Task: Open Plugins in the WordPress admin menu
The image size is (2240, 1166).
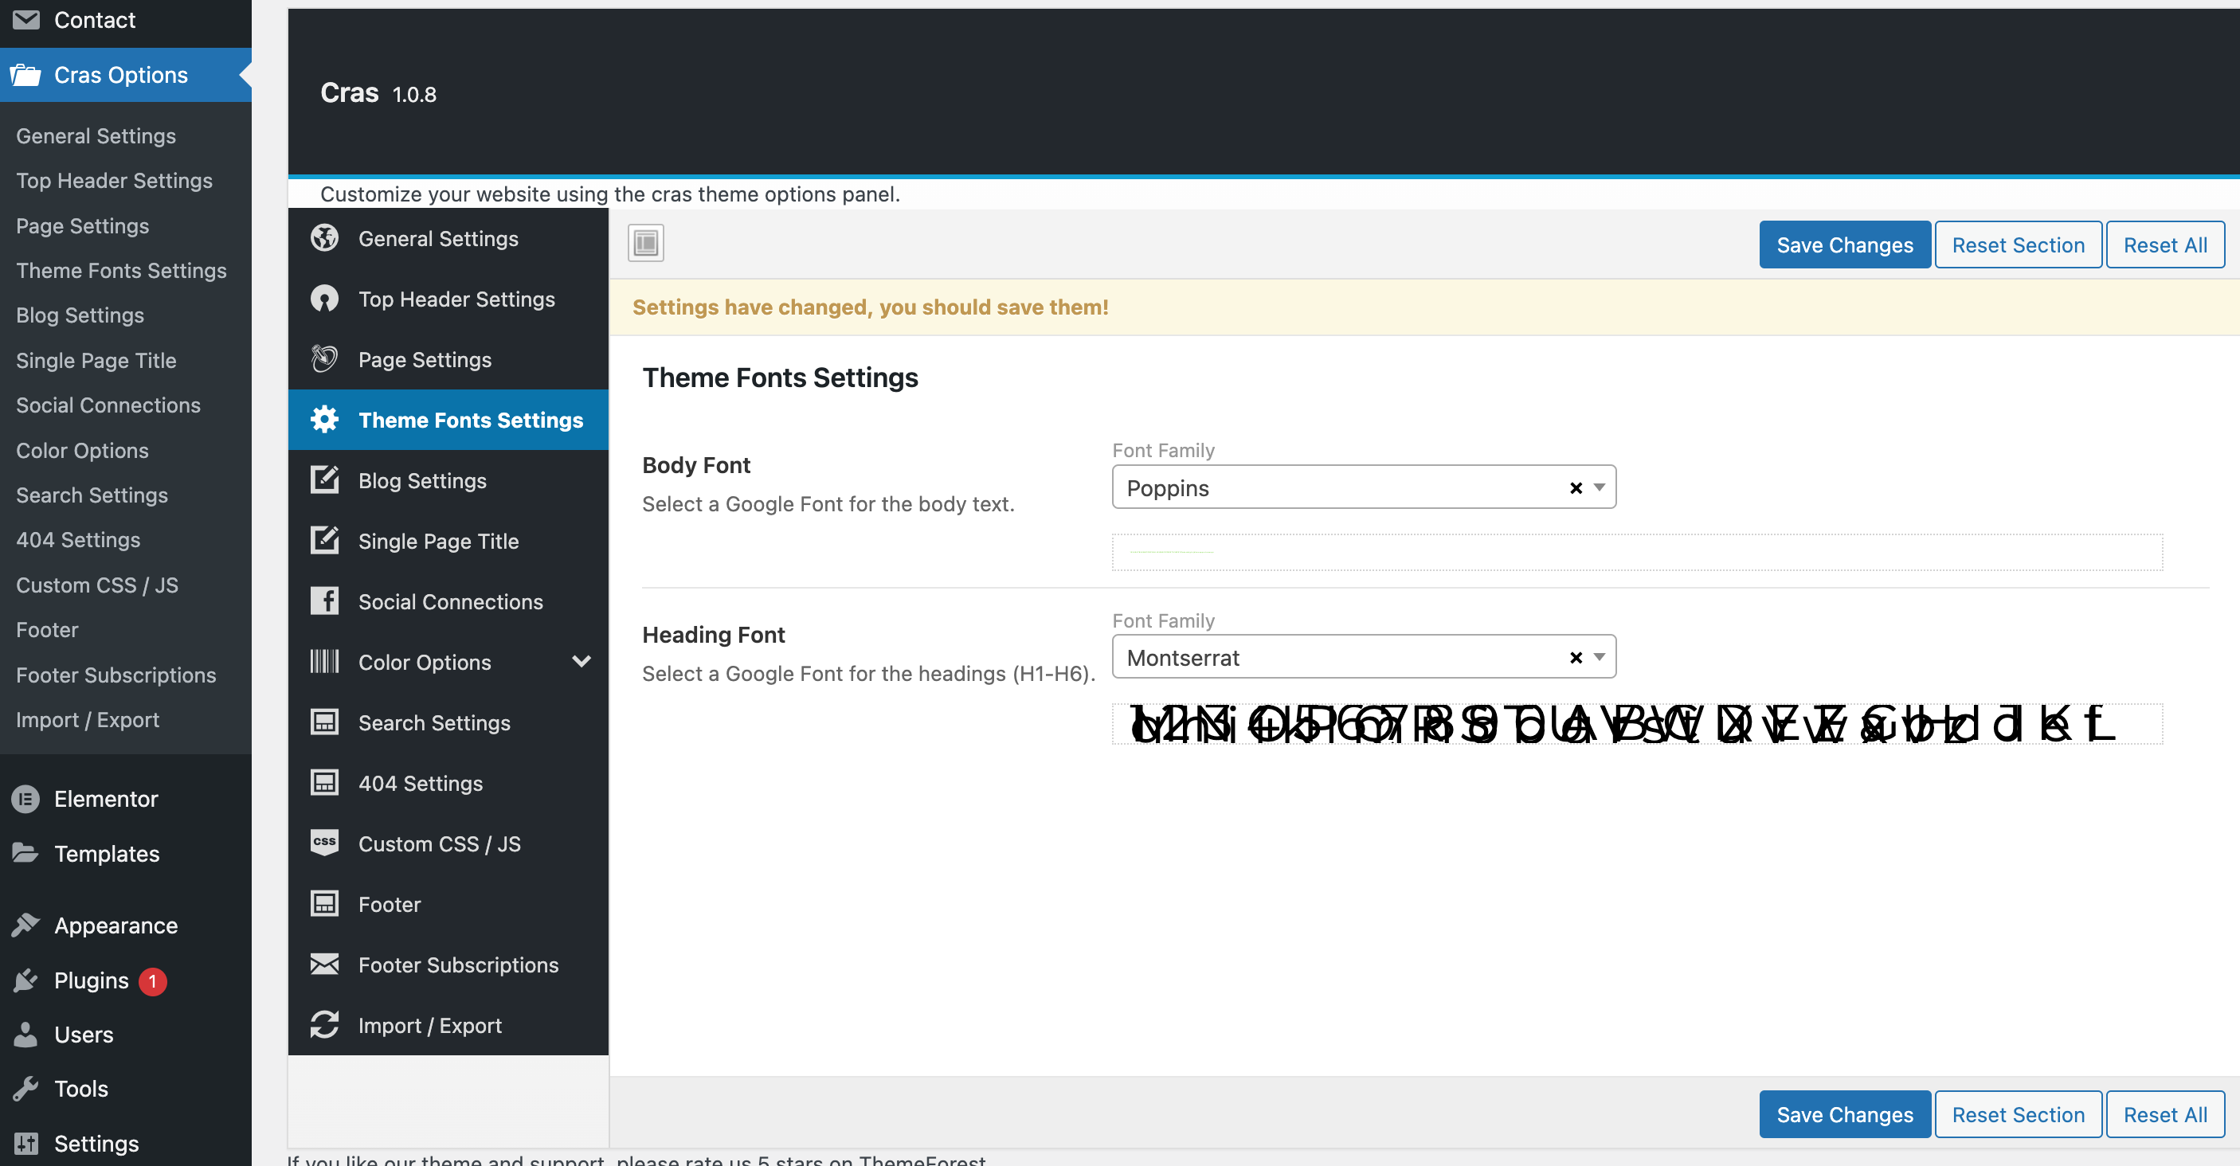Action: (x=91, y=980)
